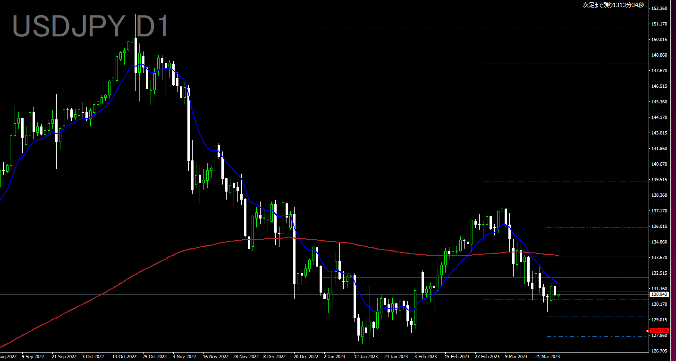Viewport: 676px width, 361px height.
Task: Select the red 128.188 price level label
Action: (659, 331)
